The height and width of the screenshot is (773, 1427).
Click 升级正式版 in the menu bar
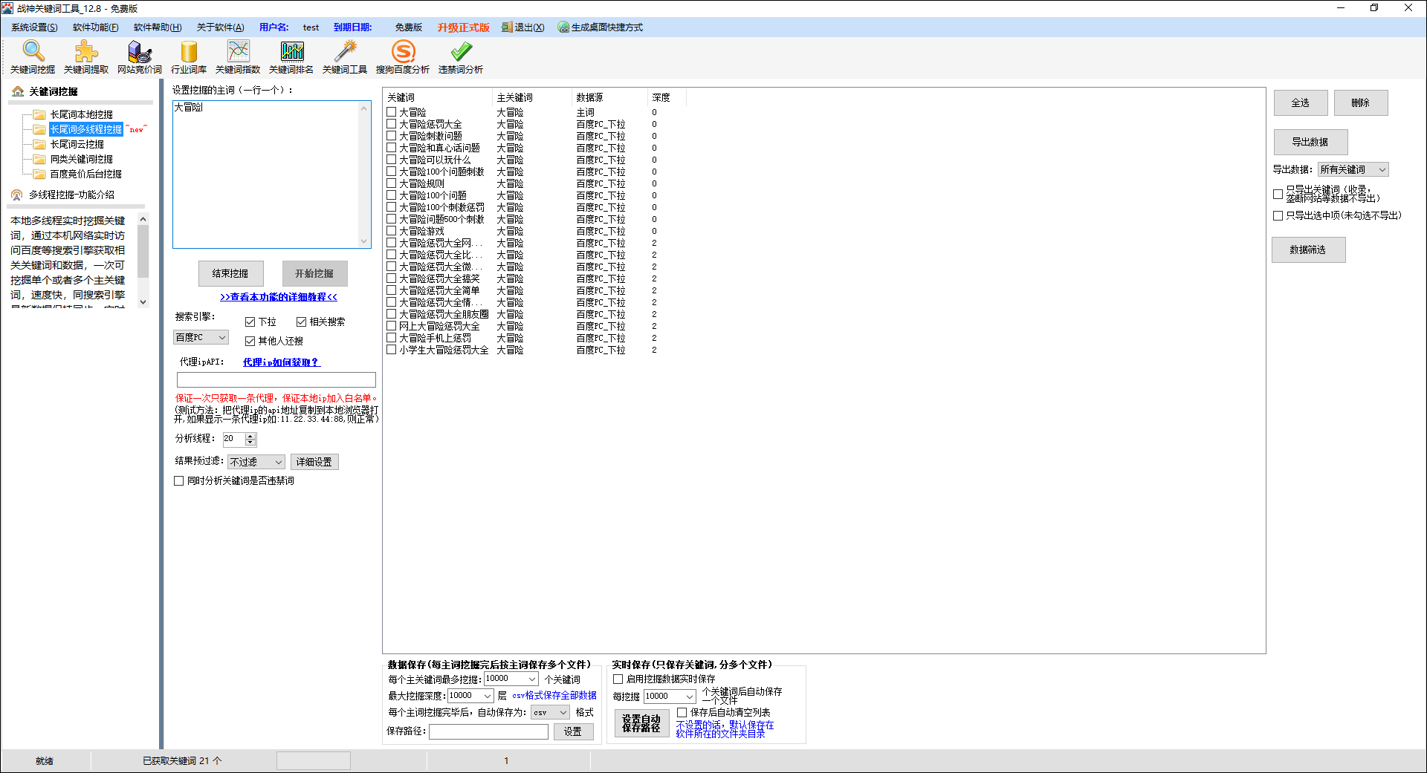463,27
